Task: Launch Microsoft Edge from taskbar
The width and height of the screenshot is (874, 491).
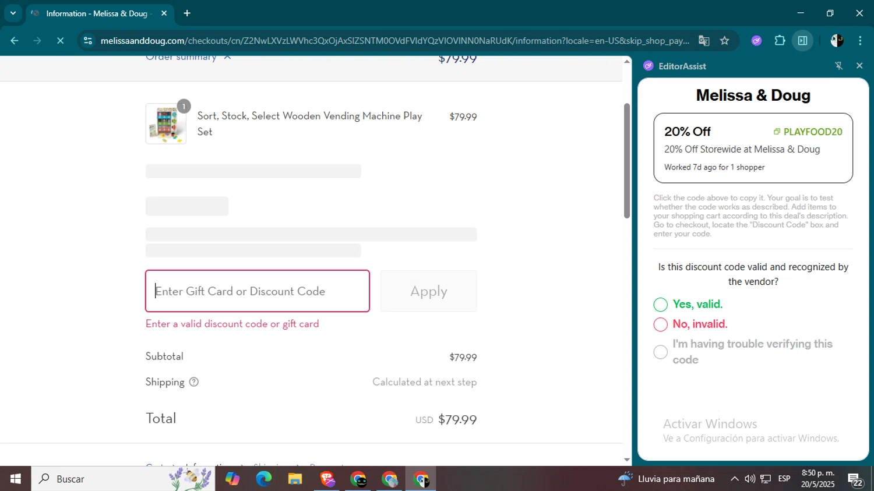Action: [263, 479]
